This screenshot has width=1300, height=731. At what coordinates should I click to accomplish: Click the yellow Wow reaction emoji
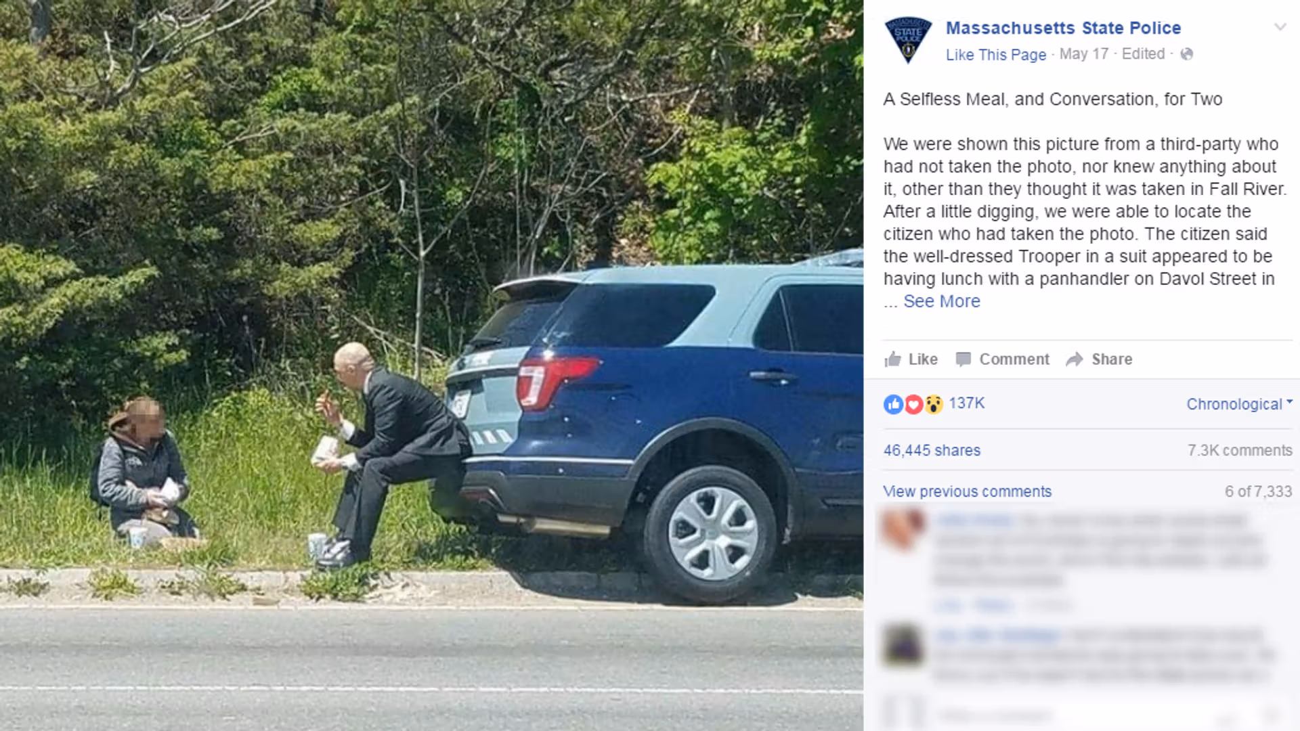pos(934,405)
